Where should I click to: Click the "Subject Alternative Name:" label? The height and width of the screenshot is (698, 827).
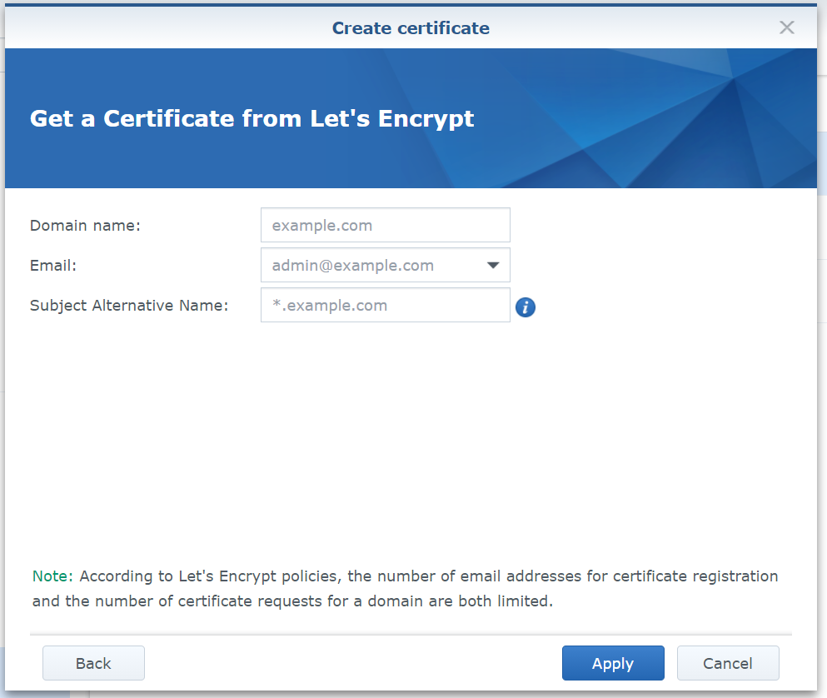129,306
